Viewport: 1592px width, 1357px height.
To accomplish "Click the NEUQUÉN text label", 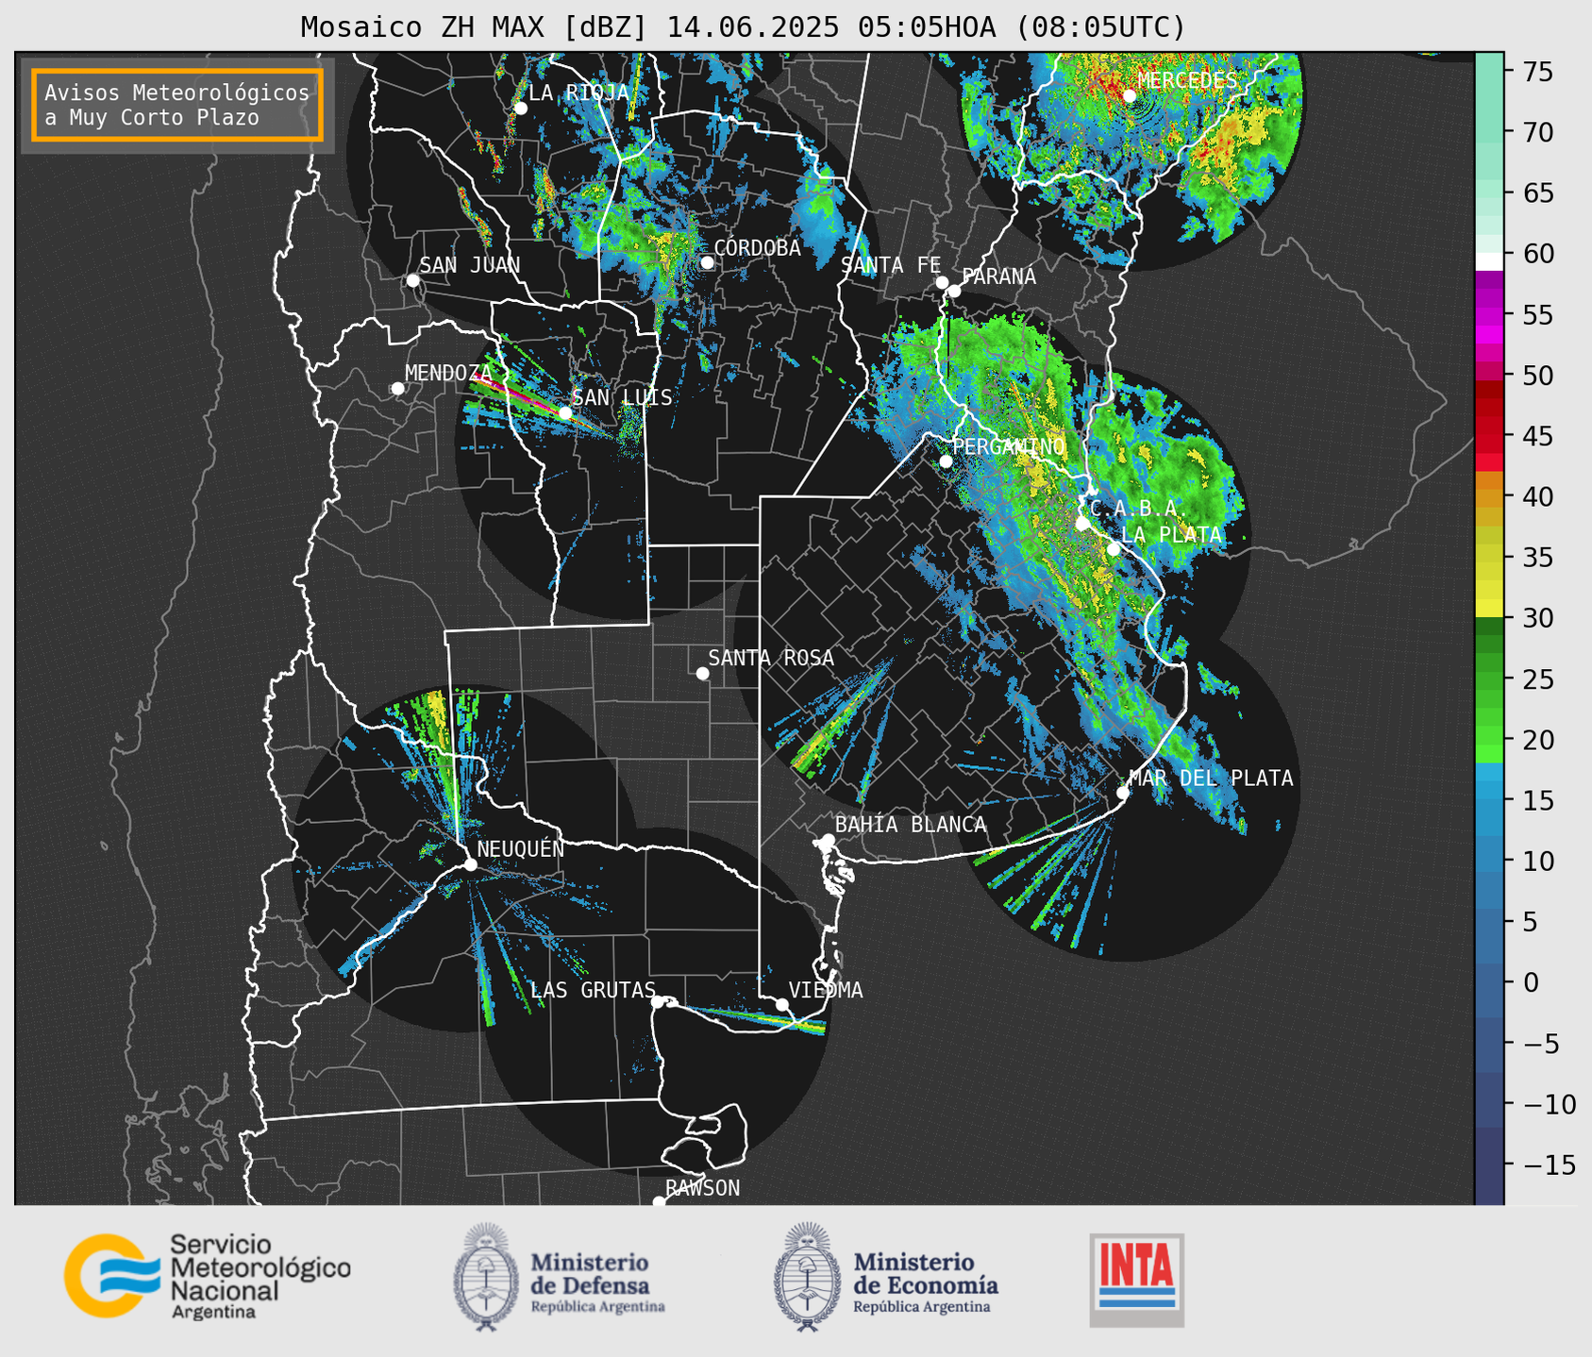I will (x=521, y=848).
